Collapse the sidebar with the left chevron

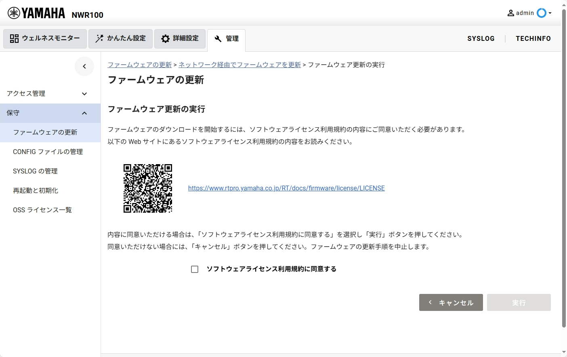pos(84,66)
